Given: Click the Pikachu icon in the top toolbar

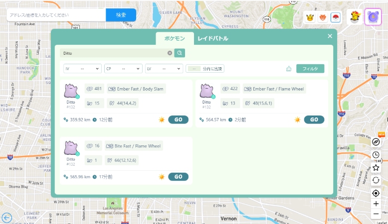Looking at the screenshot, I should coord(310,17).
